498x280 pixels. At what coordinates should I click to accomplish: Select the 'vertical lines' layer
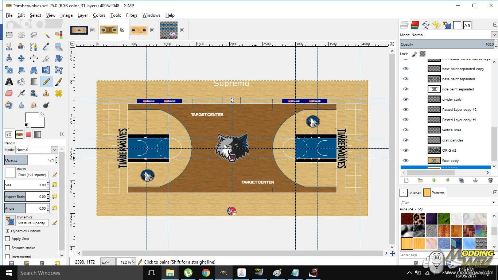pos(451,130)
